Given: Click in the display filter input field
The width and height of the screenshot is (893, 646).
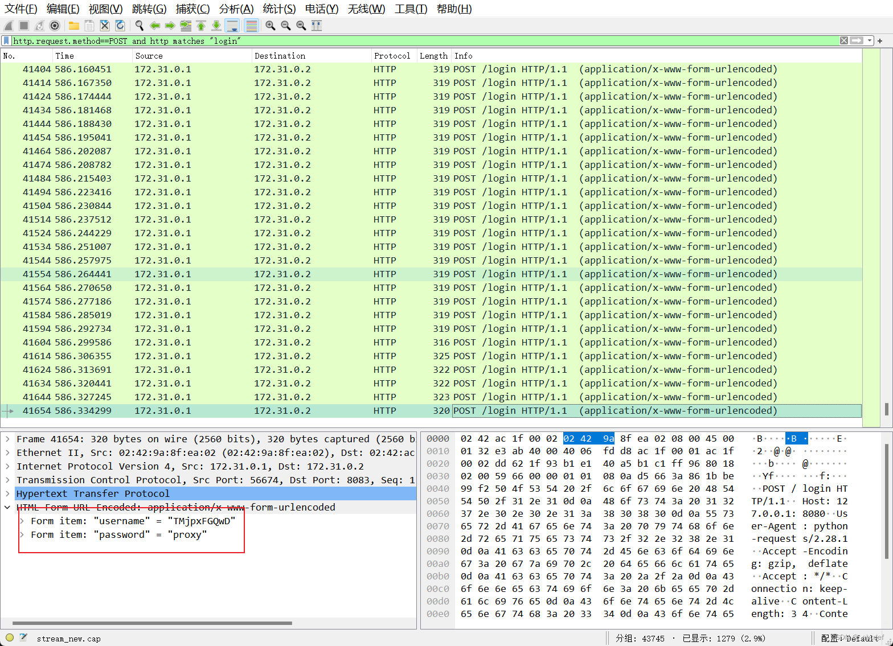Looking at the screenshot, I should [x=424, y=40].
